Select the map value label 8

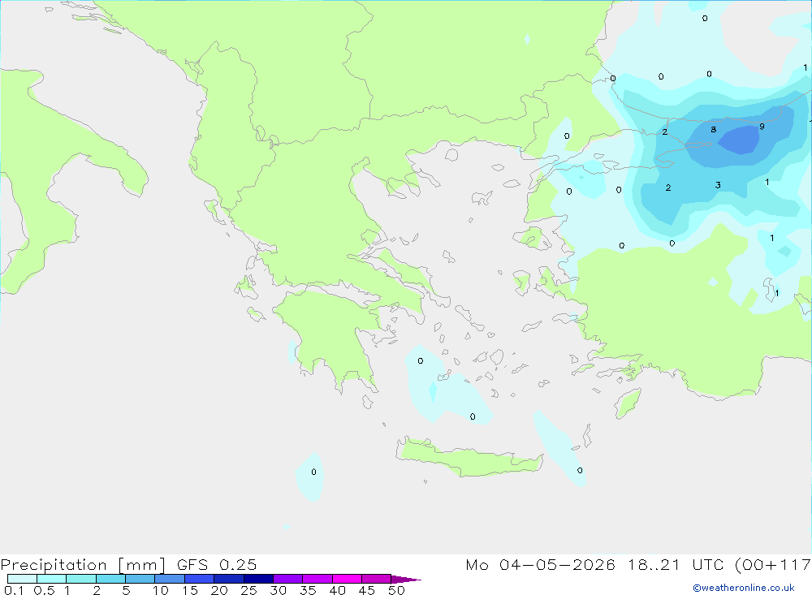click(714, 129)
